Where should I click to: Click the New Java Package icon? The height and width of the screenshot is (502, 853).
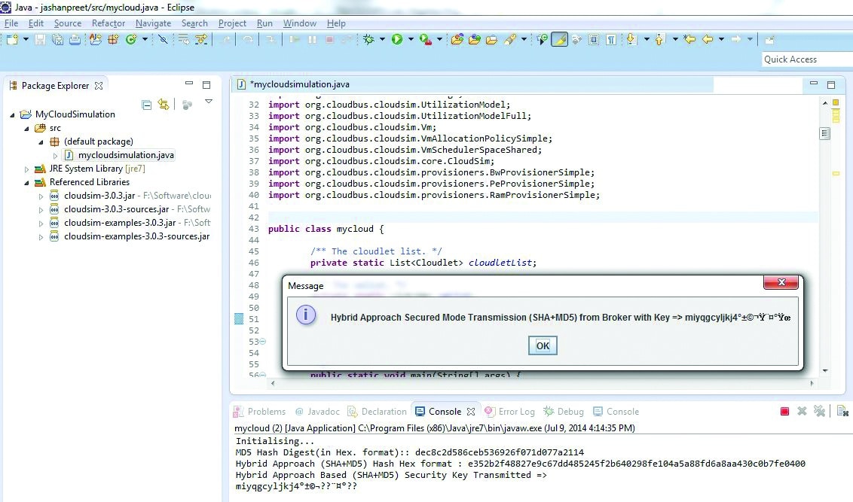[x=113, y=39]
